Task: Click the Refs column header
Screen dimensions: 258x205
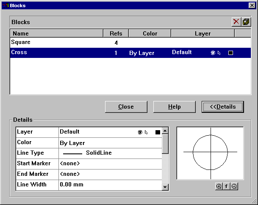Action: (x=116, y=33)
